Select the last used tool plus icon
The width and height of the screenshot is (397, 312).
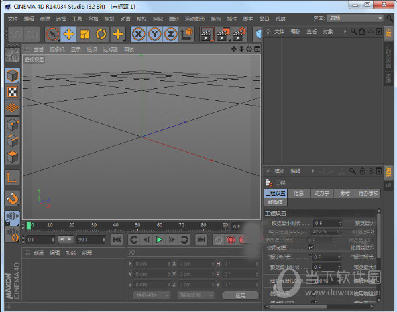pyautogui.click(x=118, y=34)
